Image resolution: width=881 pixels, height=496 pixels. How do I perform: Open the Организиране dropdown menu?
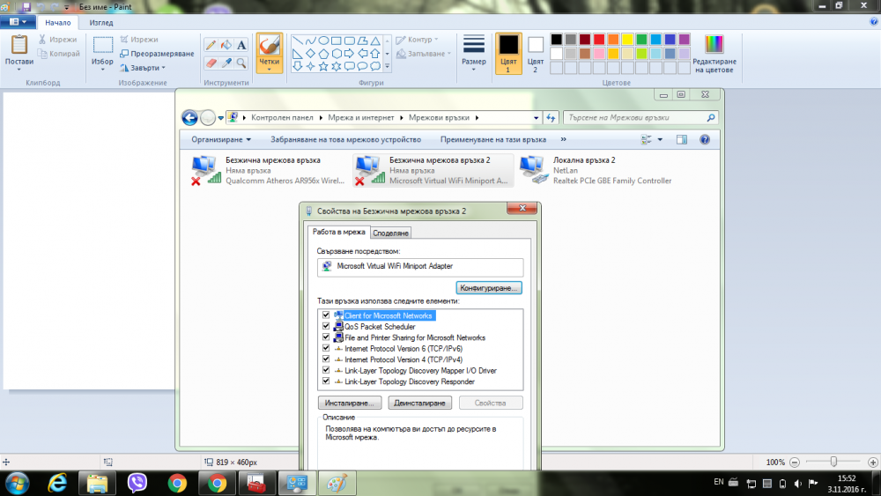tap(221, 139)
